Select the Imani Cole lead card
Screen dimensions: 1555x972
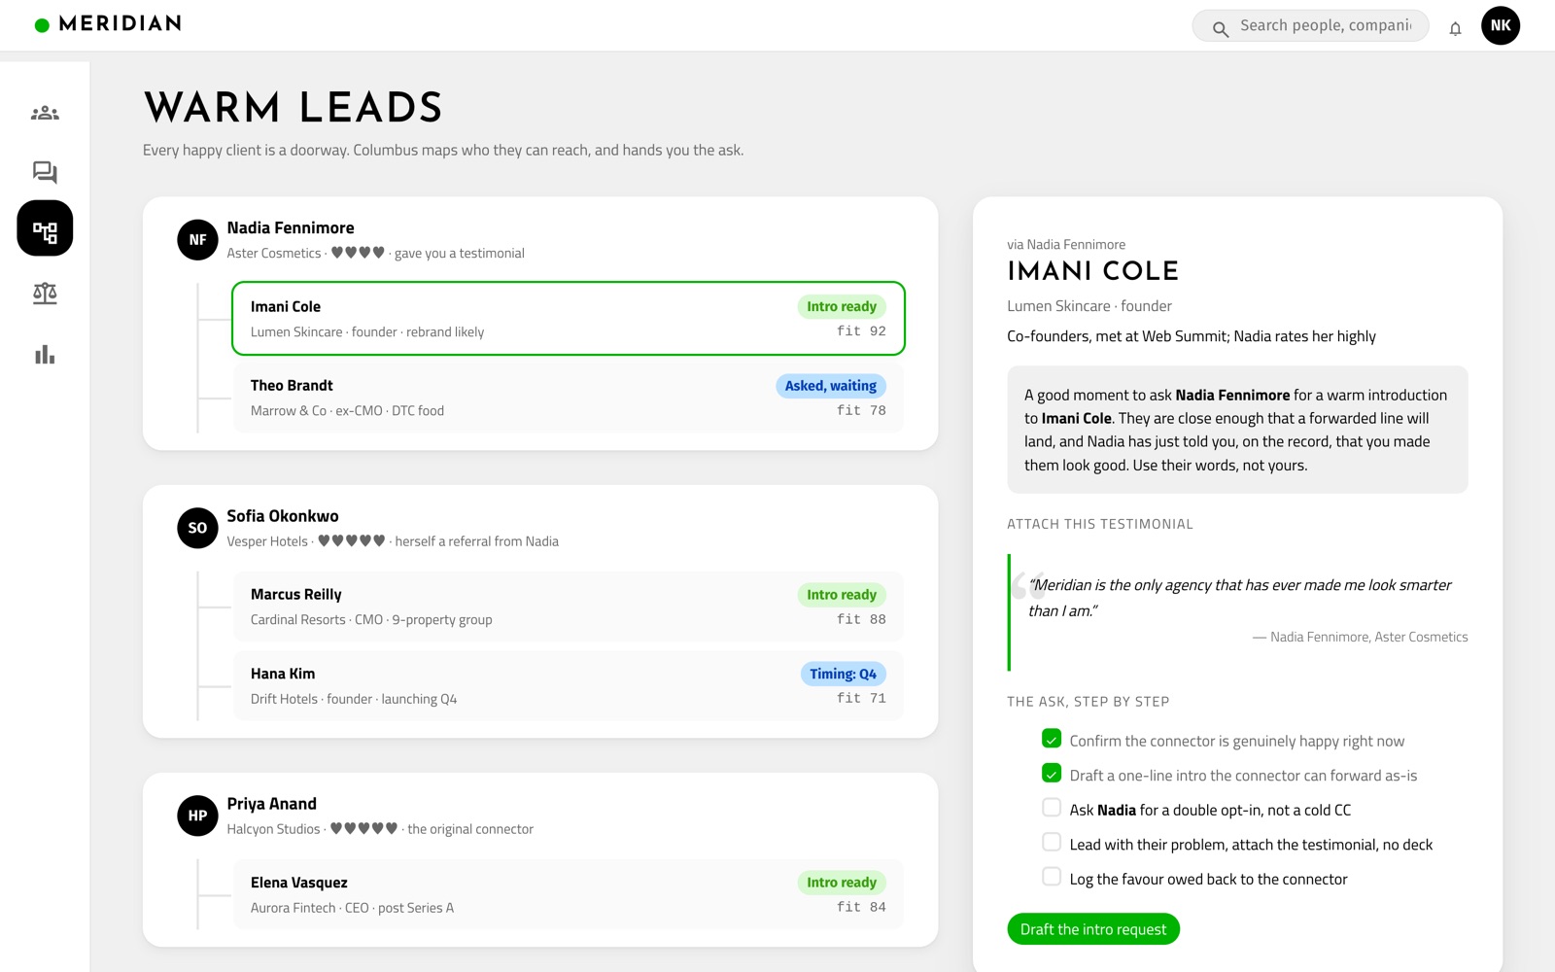569,319
